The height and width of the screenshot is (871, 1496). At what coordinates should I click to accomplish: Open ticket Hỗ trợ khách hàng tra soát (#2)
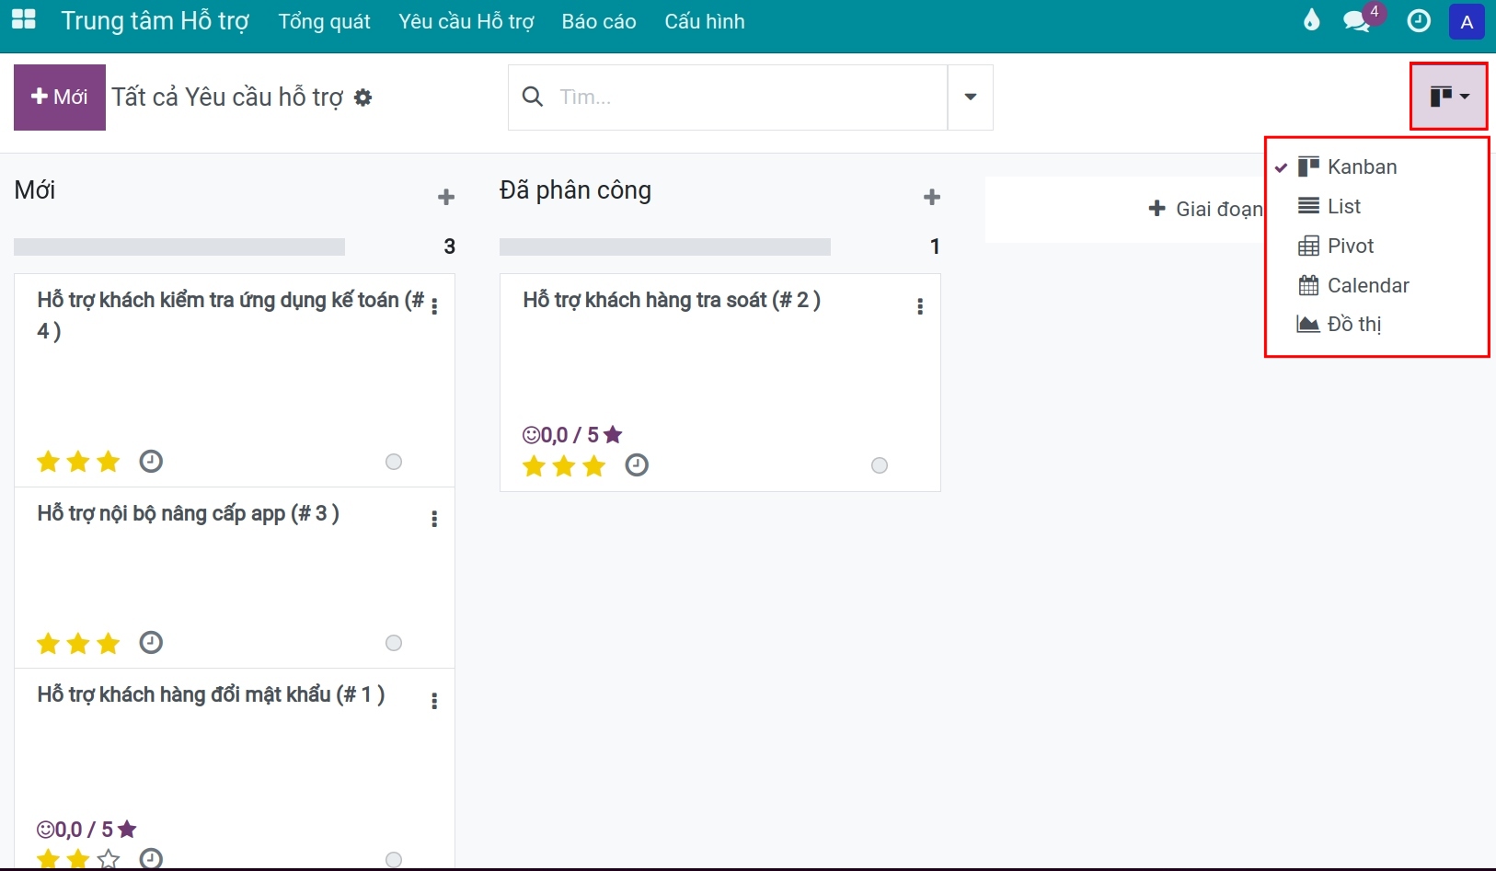pyautogui.click(x=672, y=300)
